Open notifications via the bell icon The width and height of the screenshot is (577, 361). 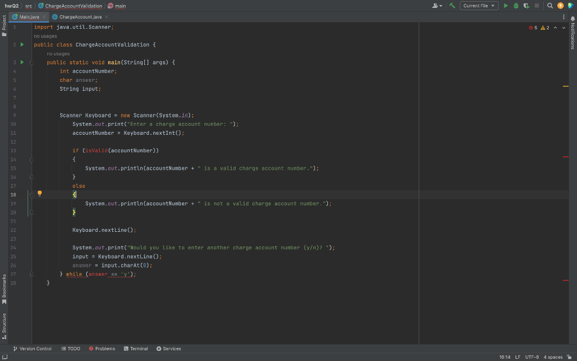(x=572, y=18)
